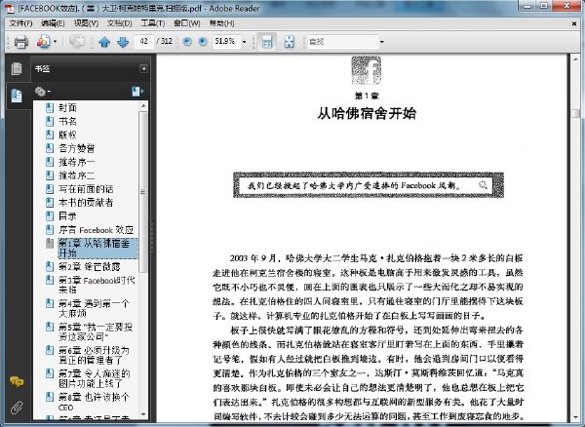This screenshot has width=585, height=427.
Task: Select the 第1章 从哈佛宿舍开始 bookmark
Action: pyautogui.click(x=97, y=248)
